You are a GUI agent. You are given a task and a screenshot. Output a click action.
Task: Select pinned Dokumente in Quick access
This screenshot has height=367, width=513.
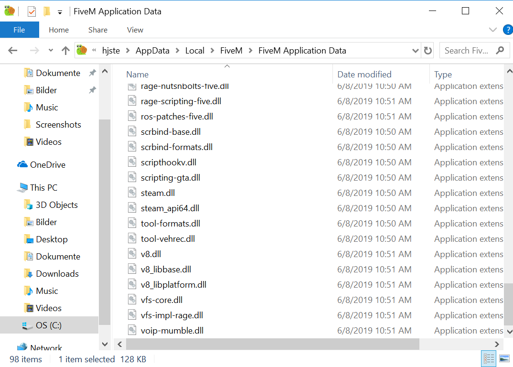(x=58, y=73)
